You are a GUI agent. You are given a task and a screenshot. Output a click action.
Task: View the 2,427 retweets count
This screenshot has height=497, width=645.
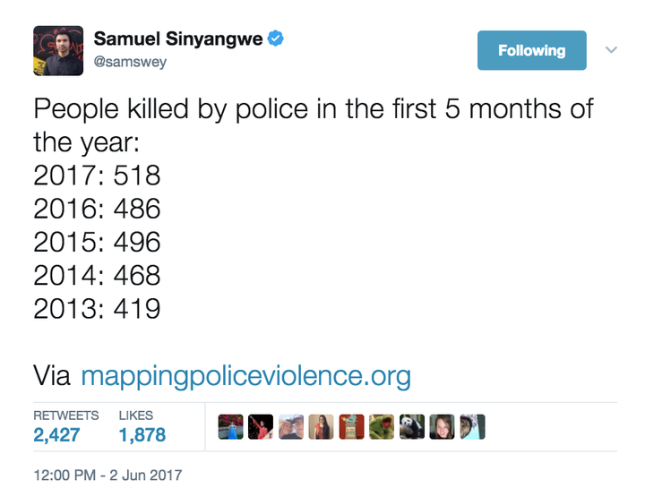(56, 435)
